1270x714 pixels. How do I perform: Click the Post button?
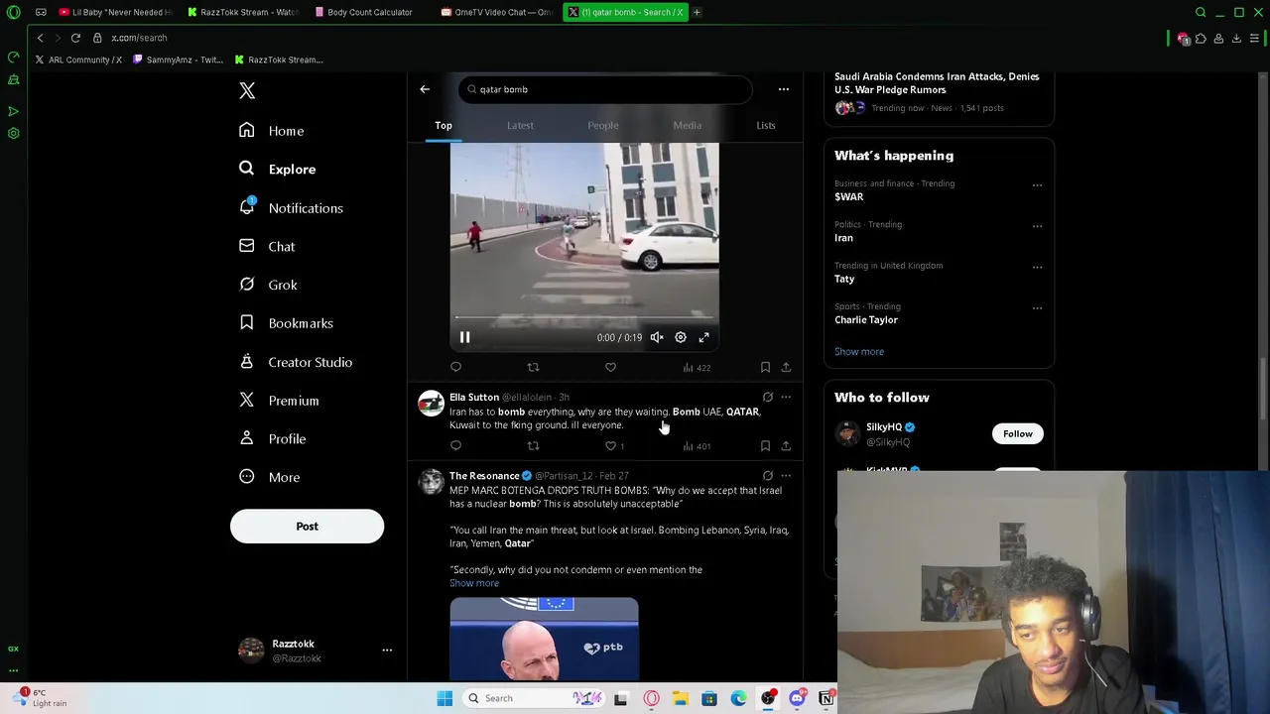(x=307, y=527)
